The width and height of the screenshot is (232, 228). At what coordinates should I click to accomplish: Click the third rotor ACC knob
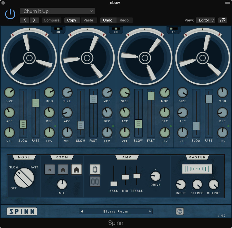coord(125,113)
